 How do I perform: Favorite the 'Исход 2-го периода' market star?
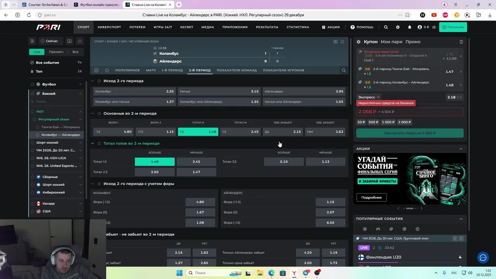(x=99, y=81)
